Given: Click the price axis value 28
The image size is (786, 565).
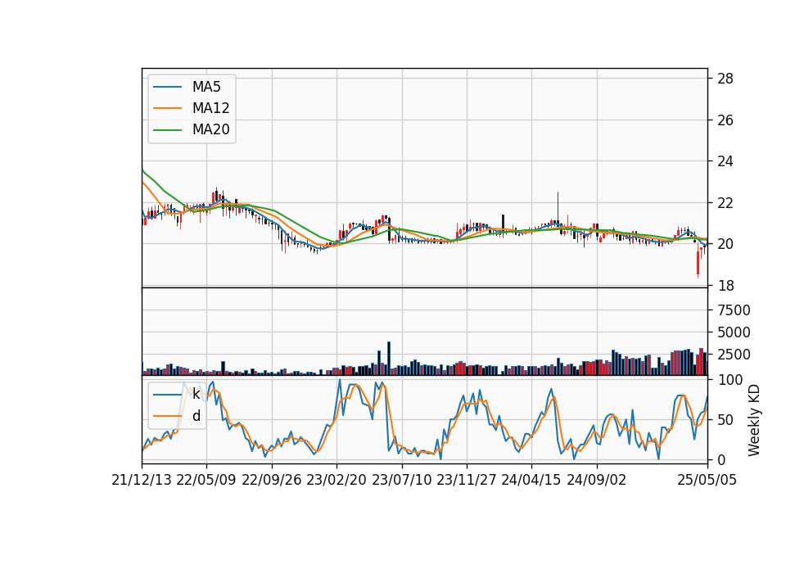Looking at the screenshot, I should [x=725, y=79].
